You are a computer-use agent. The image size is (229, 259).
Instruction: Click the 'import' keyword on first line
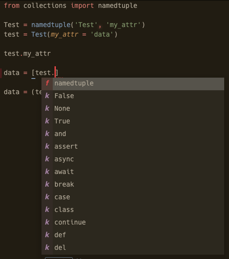click(x=82, y=6)
